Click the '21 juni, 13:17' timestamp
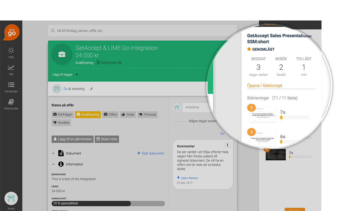The width and height of the screenshot is (338, 211). tap(185, 183)
